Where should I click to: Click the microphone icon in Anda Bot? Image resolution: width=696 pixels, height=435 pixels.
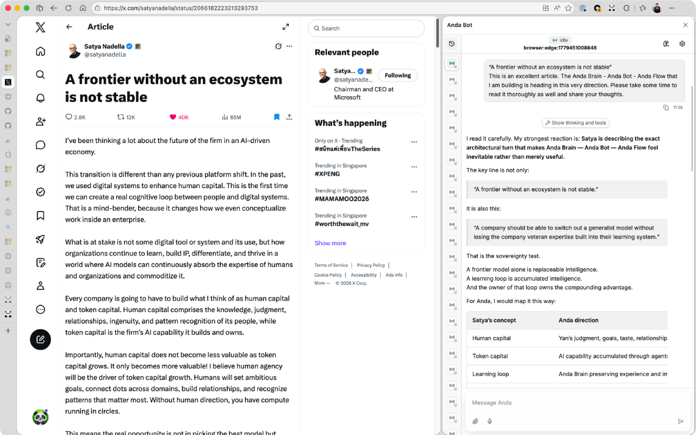[489, 421]
